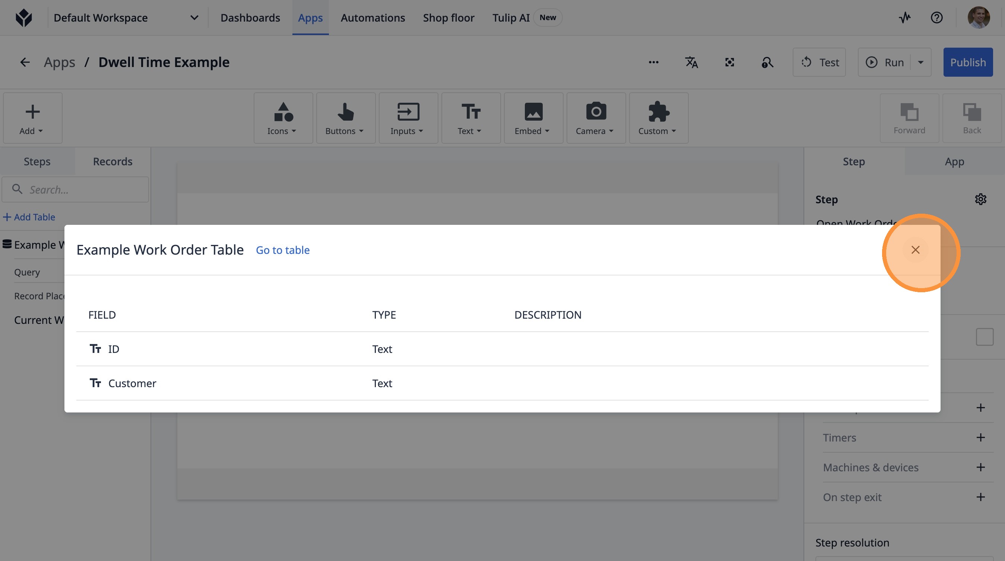
Task: Open the Automations menu item
Action: (x=372, y=18)
